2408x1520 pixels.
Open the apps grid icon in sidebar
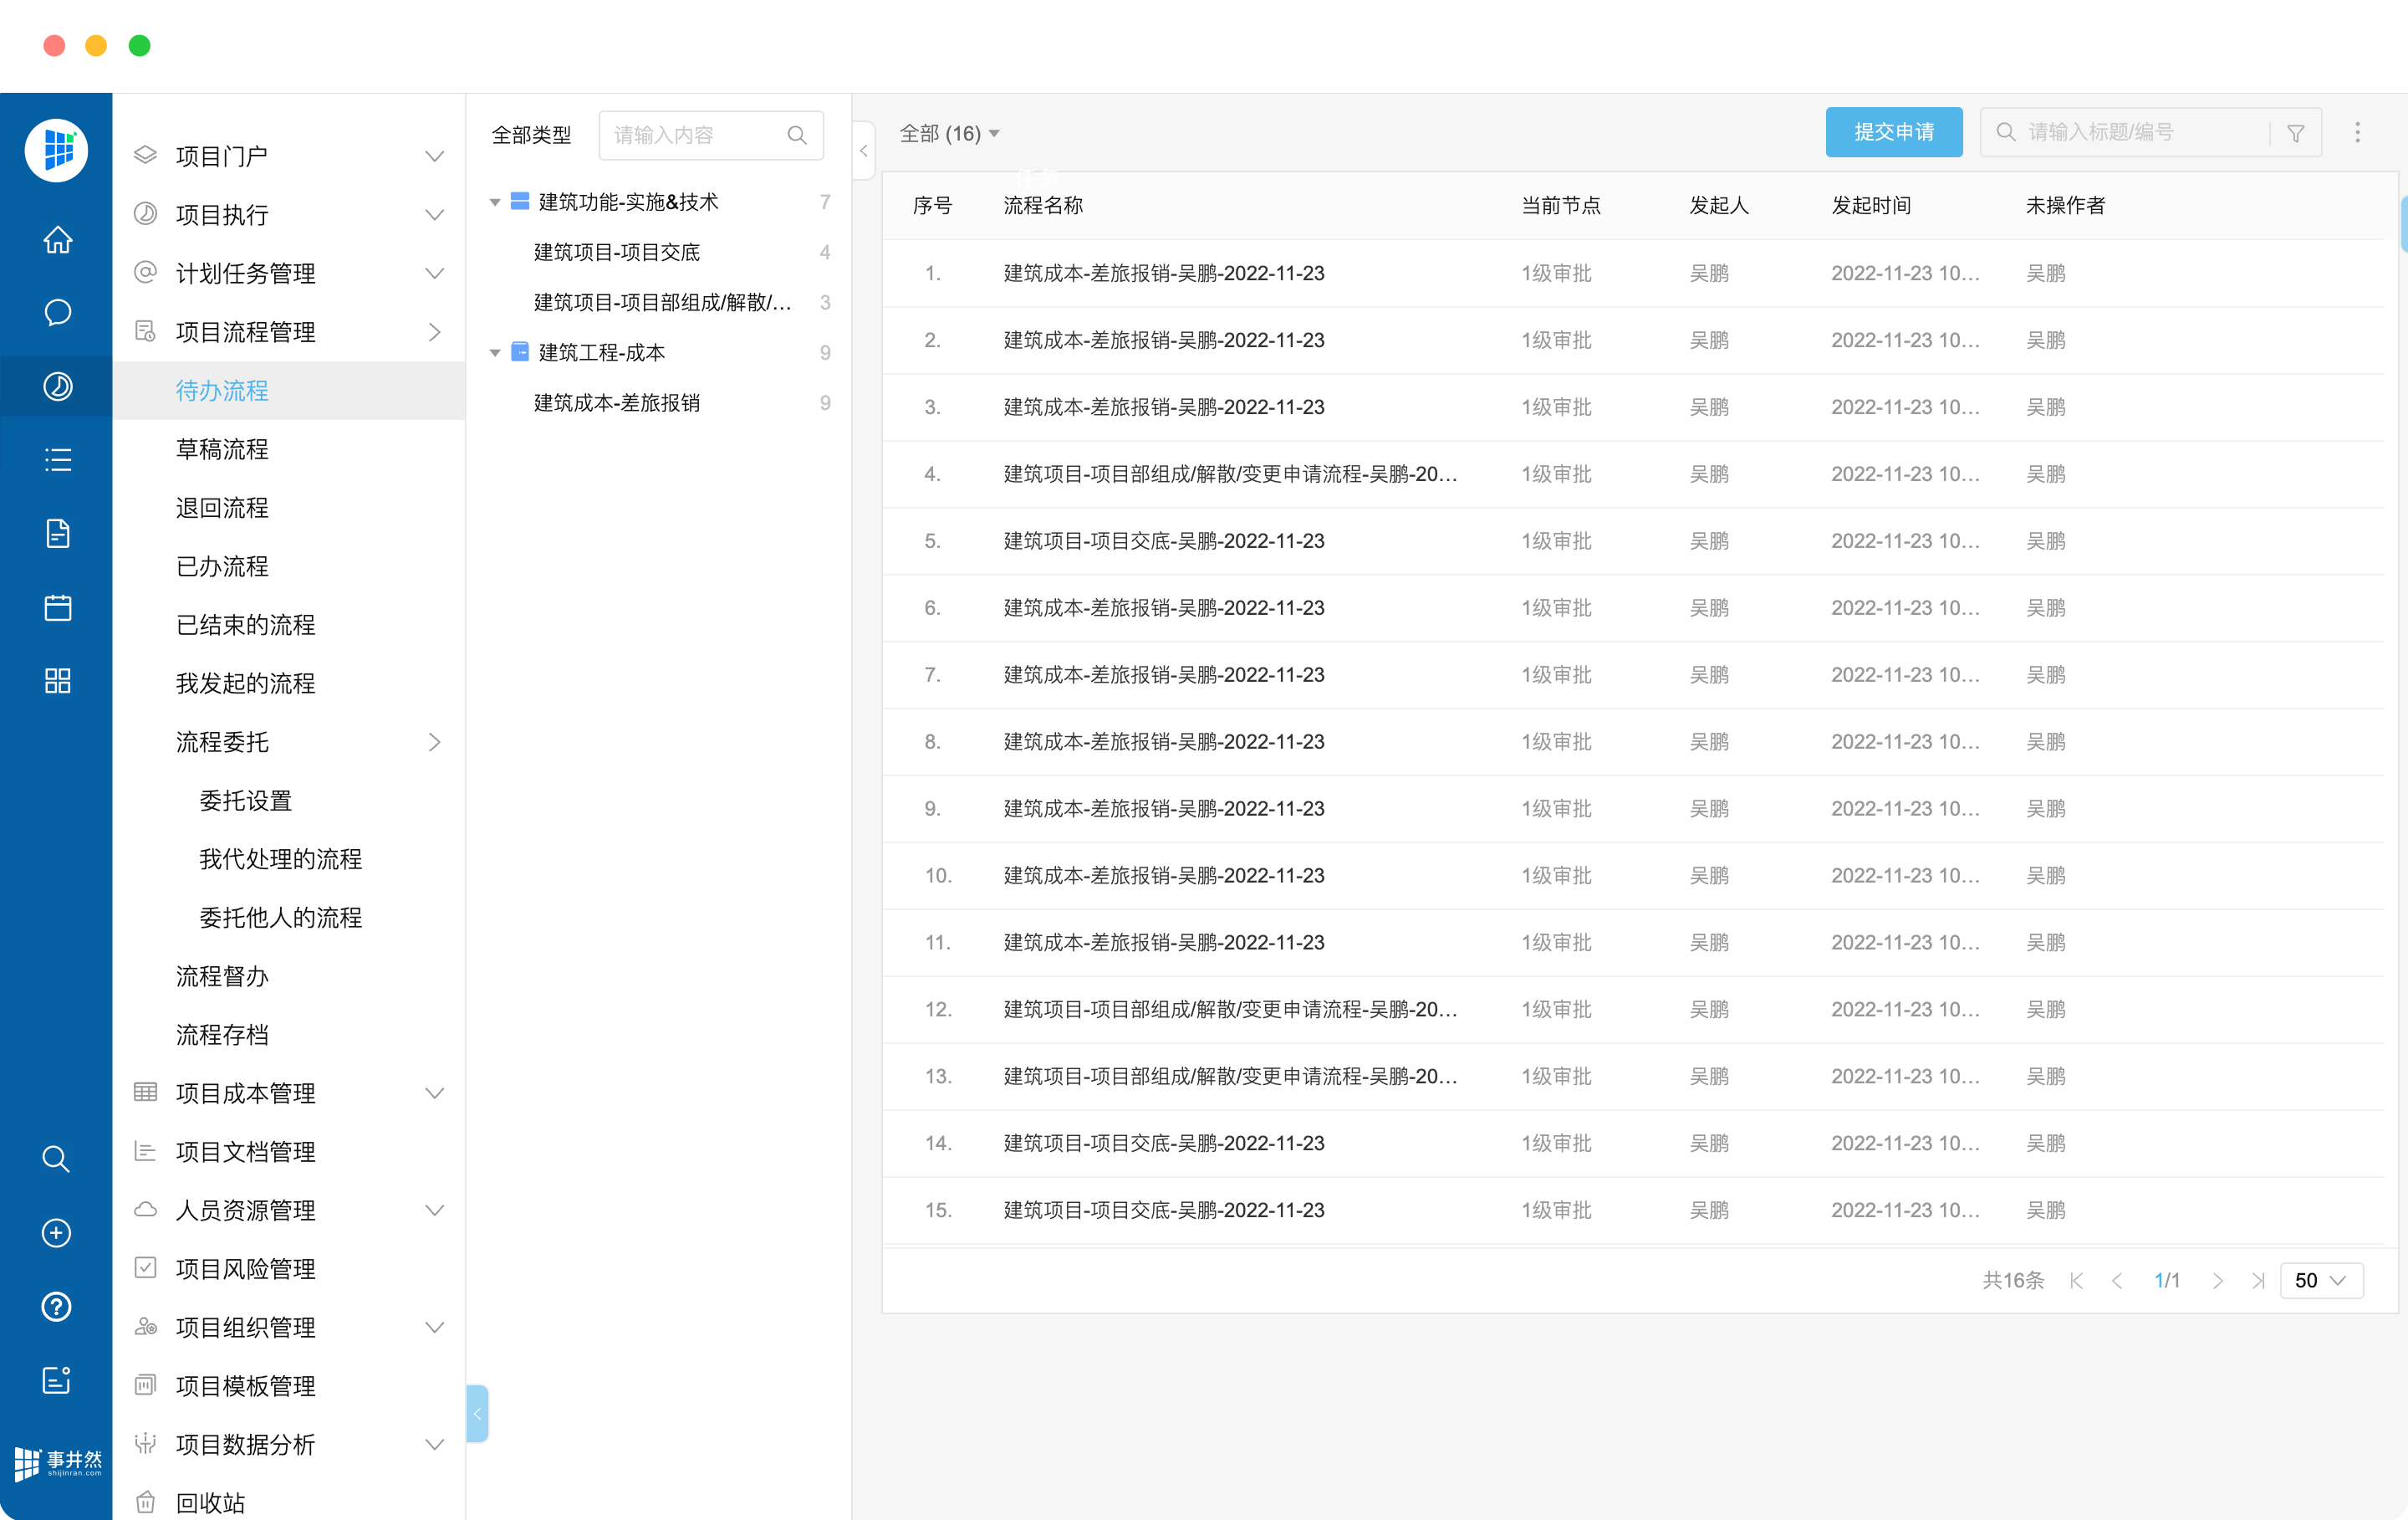coord(57,680)
